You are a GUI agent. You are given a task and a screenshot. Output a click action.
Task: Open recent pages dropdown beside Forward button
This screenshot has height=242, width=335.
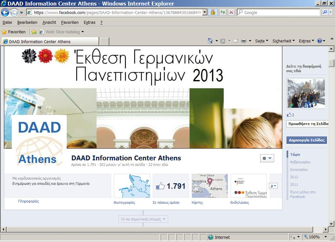(21, 13)
